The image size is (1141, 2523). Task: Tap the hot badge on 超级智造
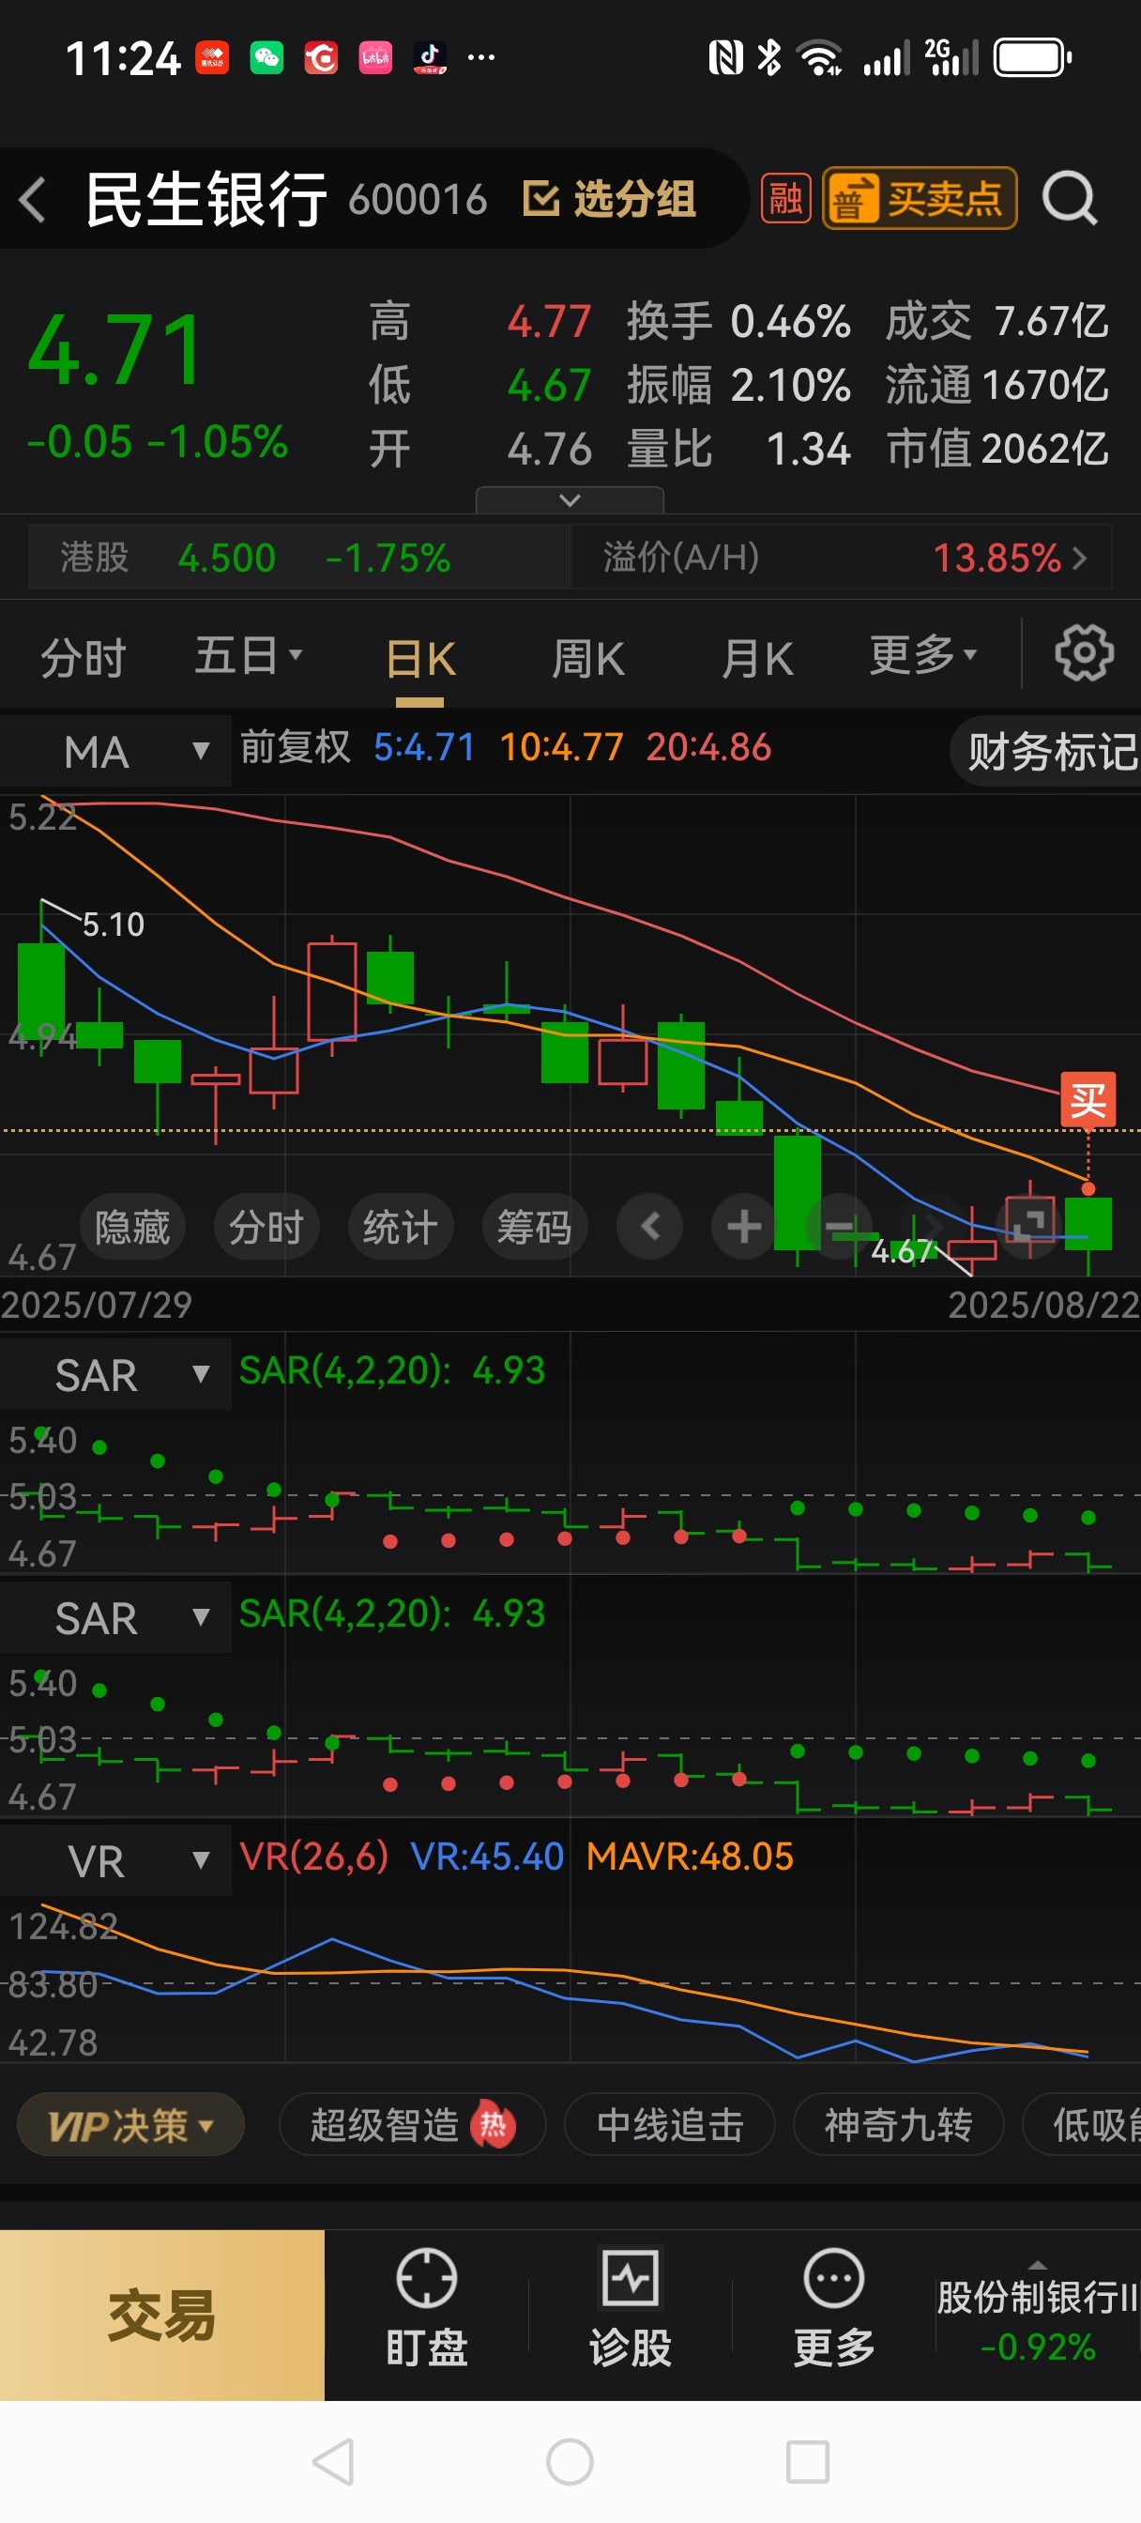pyautogui.click(x=493, y=2124)
